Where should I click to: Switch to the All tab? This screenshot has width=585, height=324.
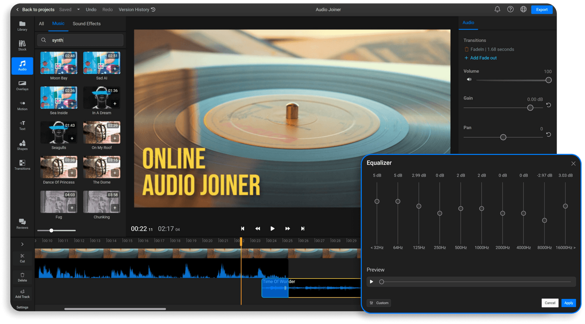click(x=41, y=23)
